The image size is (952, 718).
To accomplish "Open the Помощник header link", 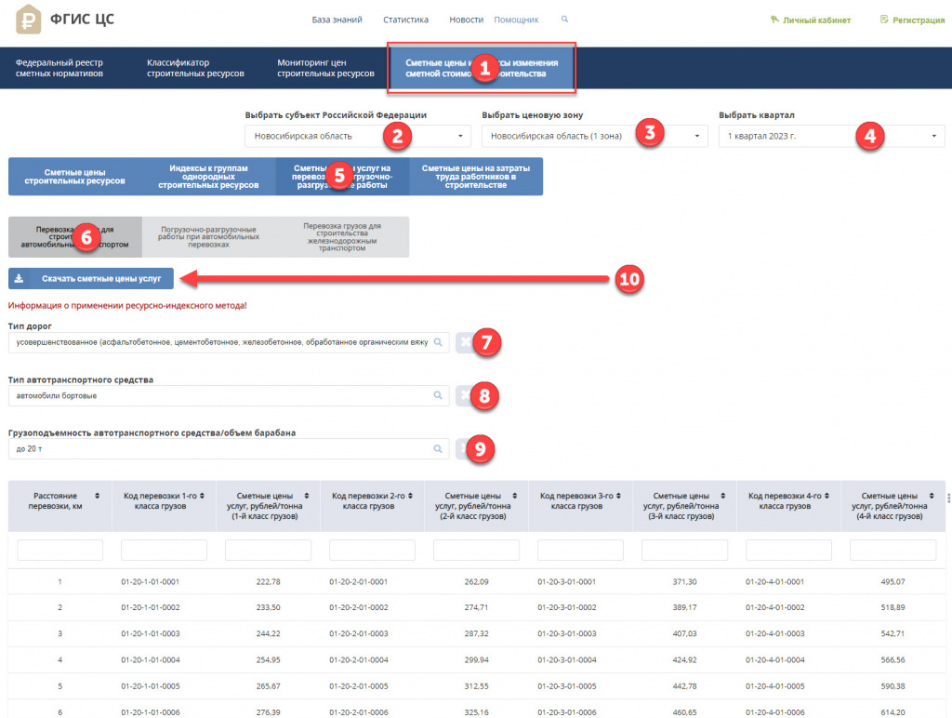I will coord(516,20).
